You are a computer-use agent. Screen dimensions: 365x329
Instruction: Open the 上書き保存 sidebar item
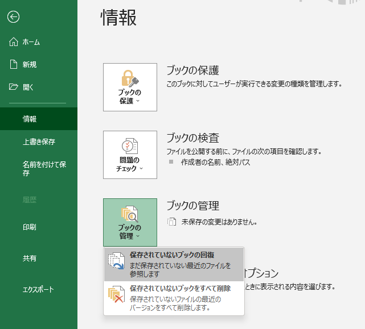(x=39, y=141)
